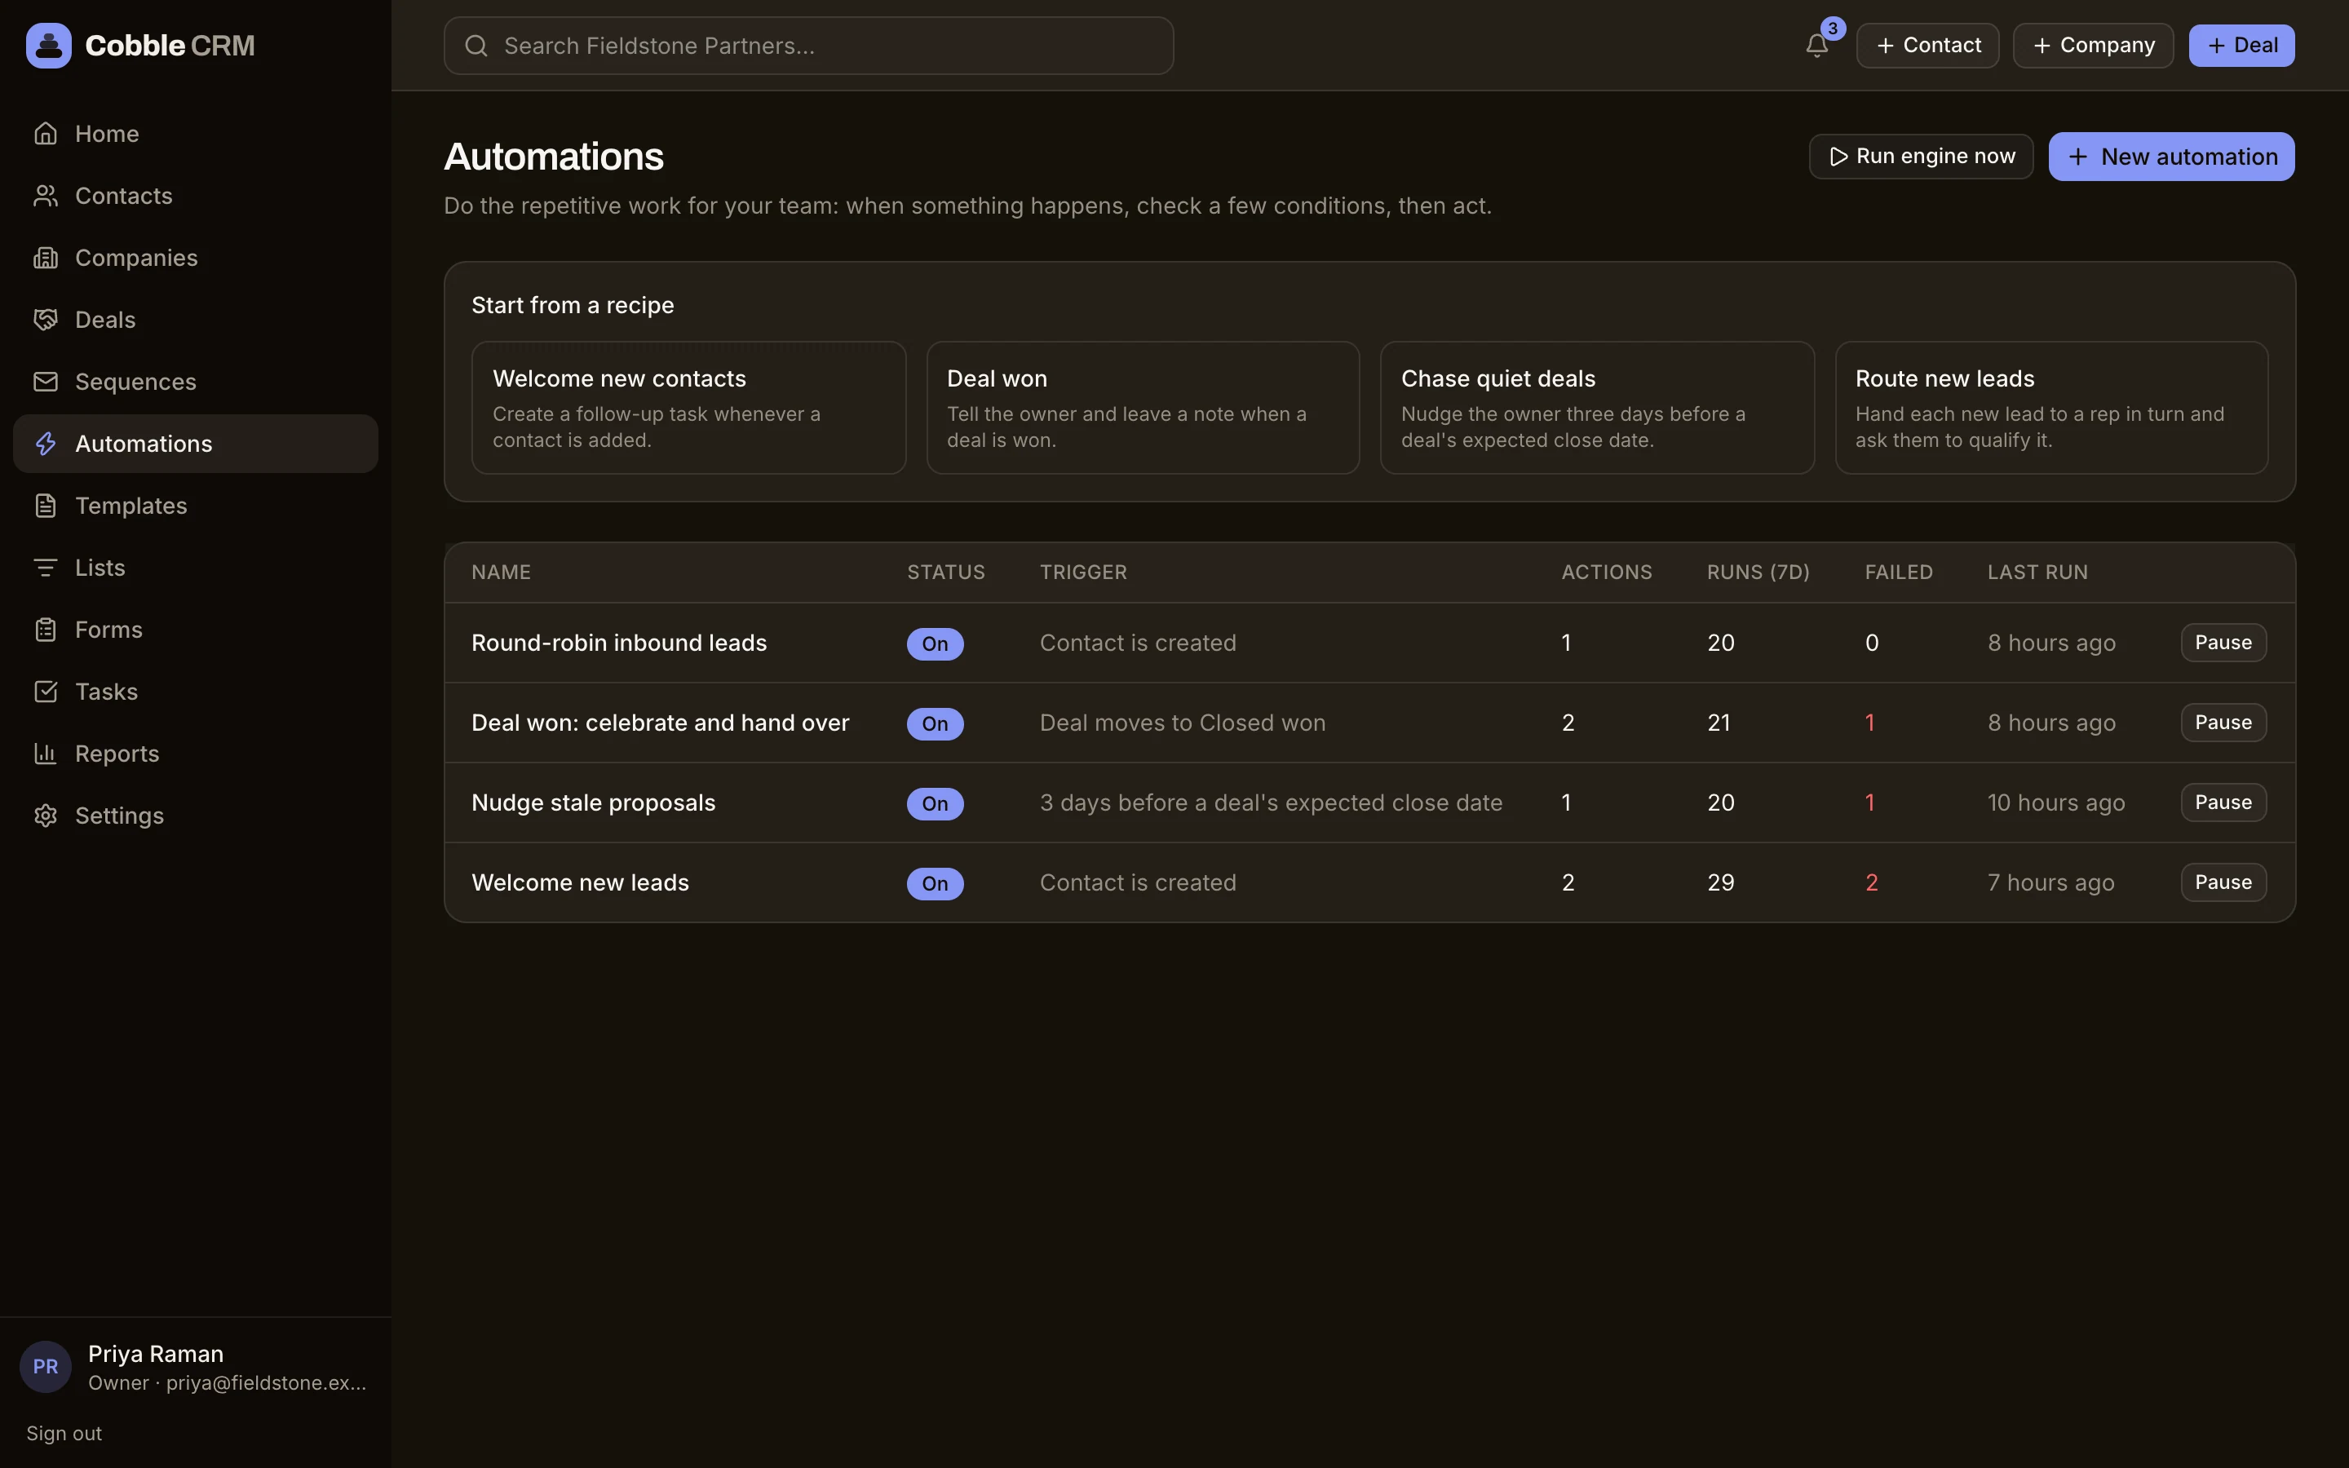
Task: Open the notifications bell
Action: [x=1817, y=46]
